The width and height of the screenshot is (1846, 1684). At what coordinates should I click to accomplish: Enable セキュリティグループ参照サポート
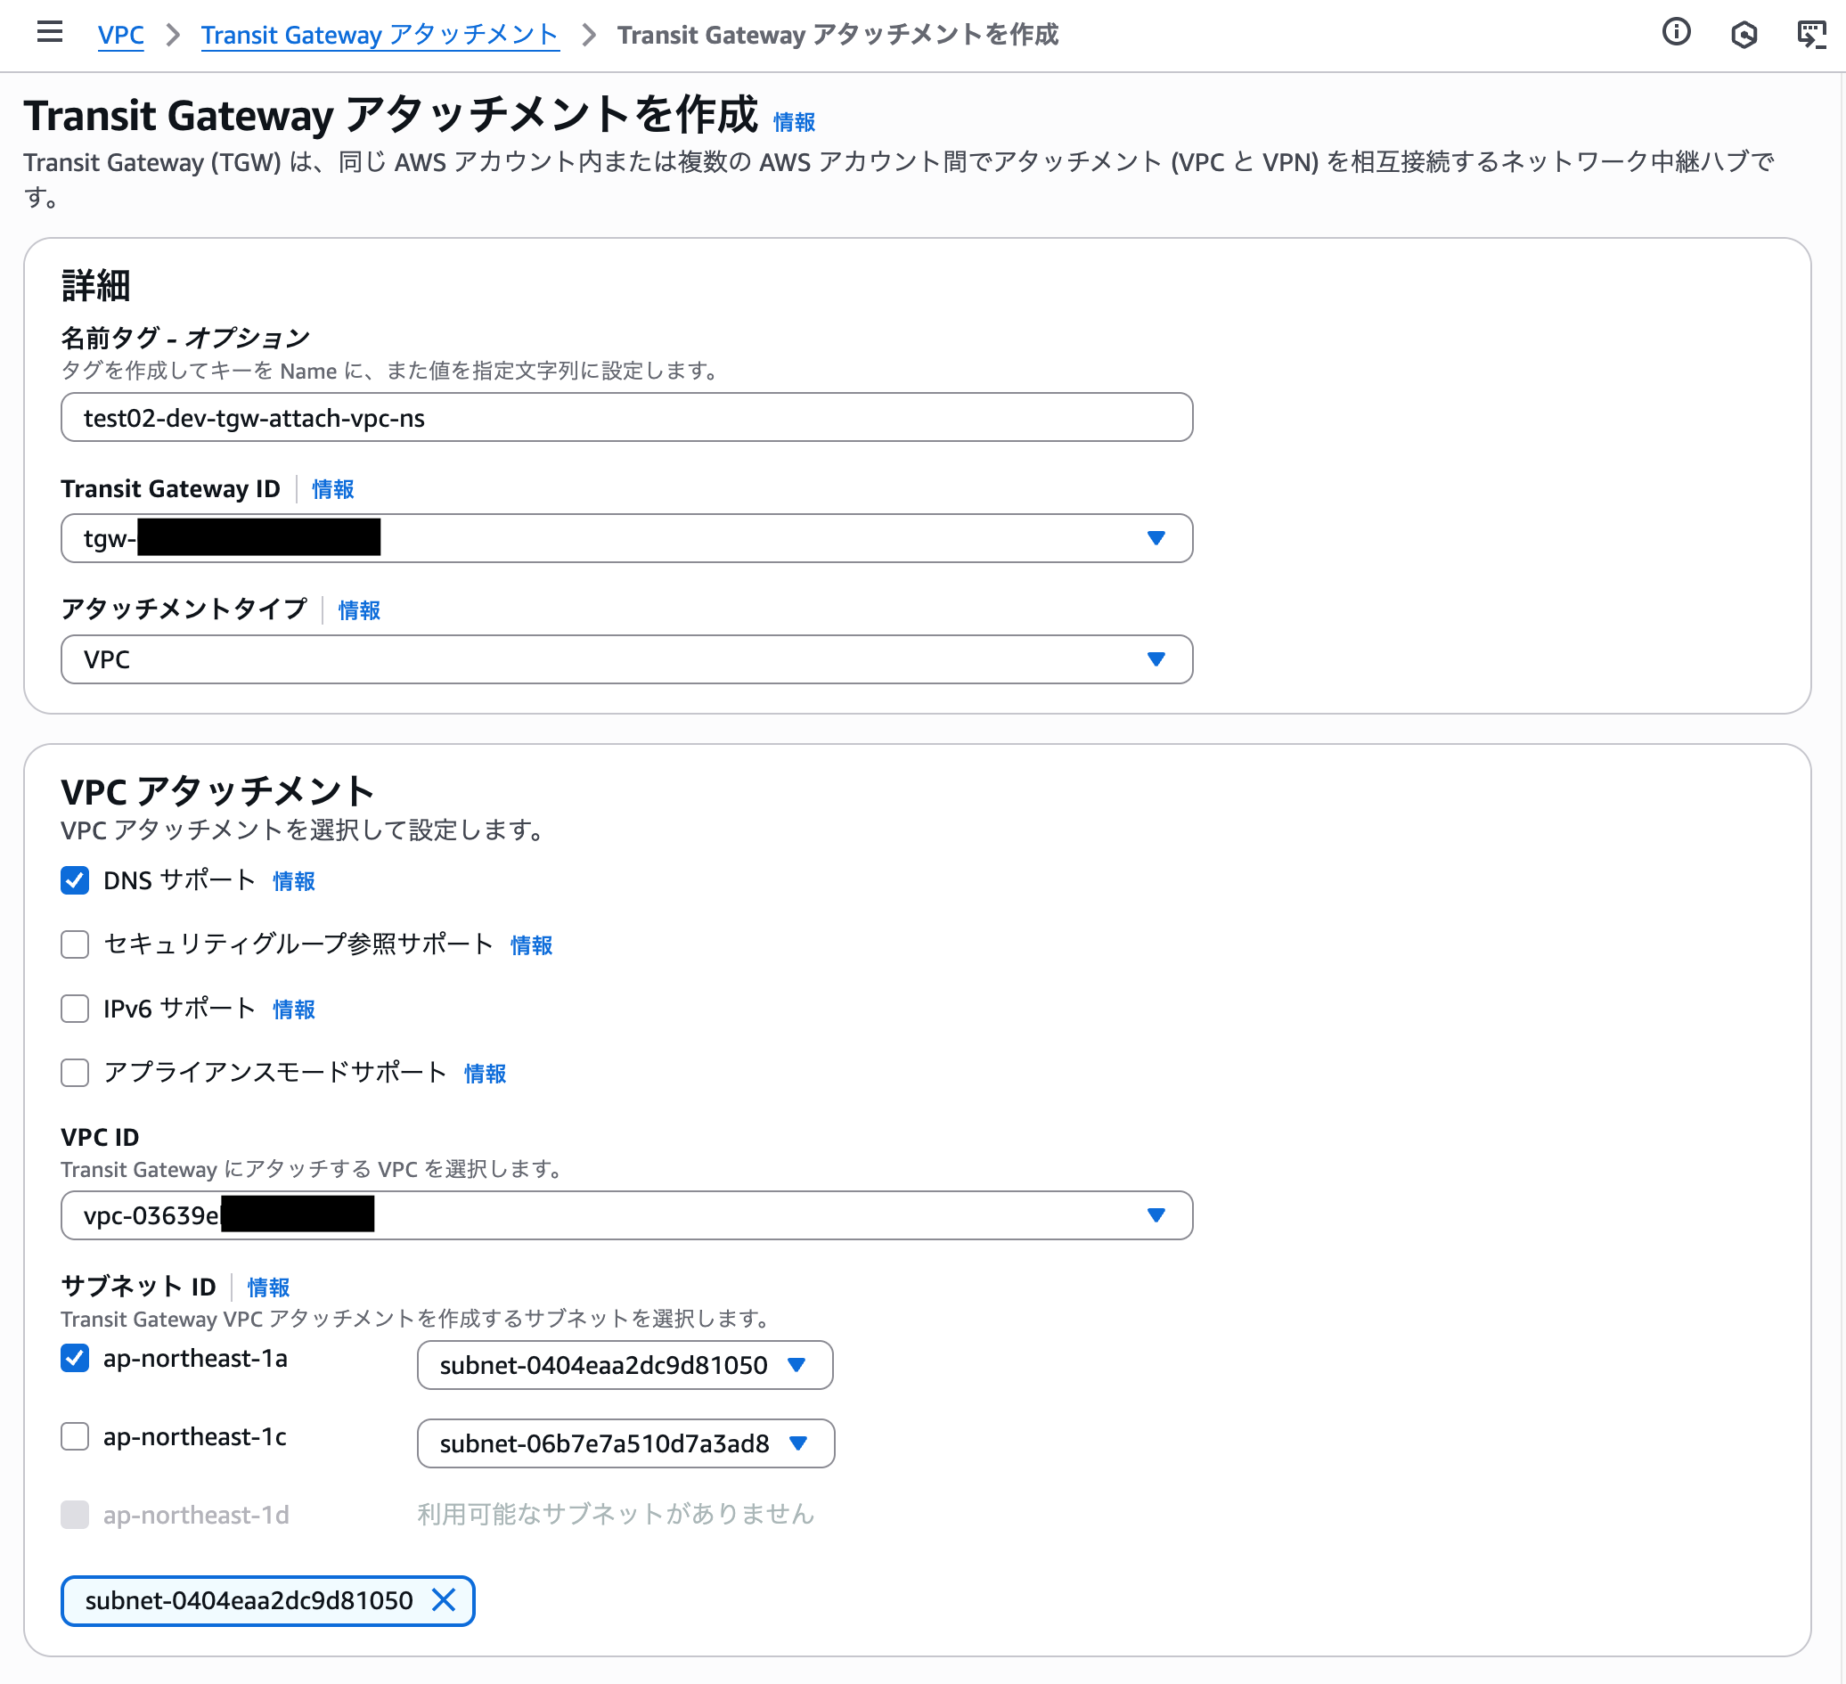pyautogui.click(x=74, y=944)
